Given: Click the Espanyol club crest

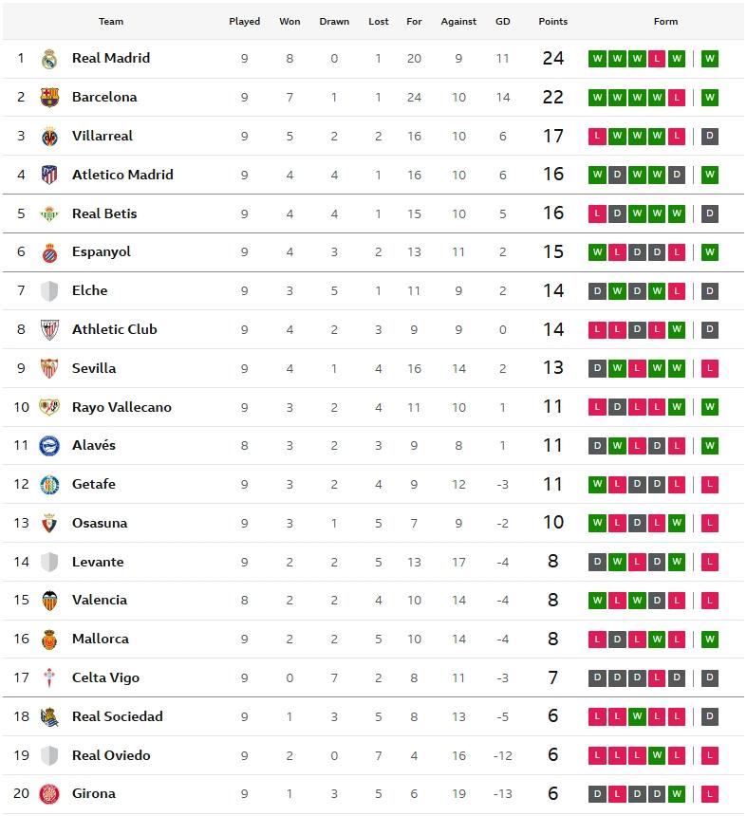Looking at the screenshot, I should click(x=49, y=252).
